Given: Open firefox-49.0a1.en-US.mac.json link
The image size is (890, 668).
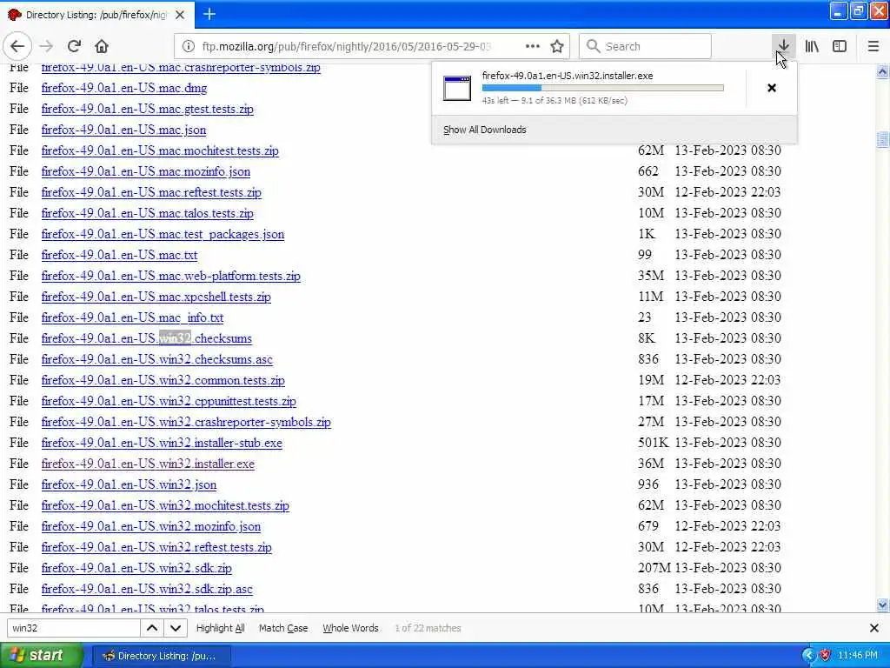Looking at the screenshot, I should point(123,130).
